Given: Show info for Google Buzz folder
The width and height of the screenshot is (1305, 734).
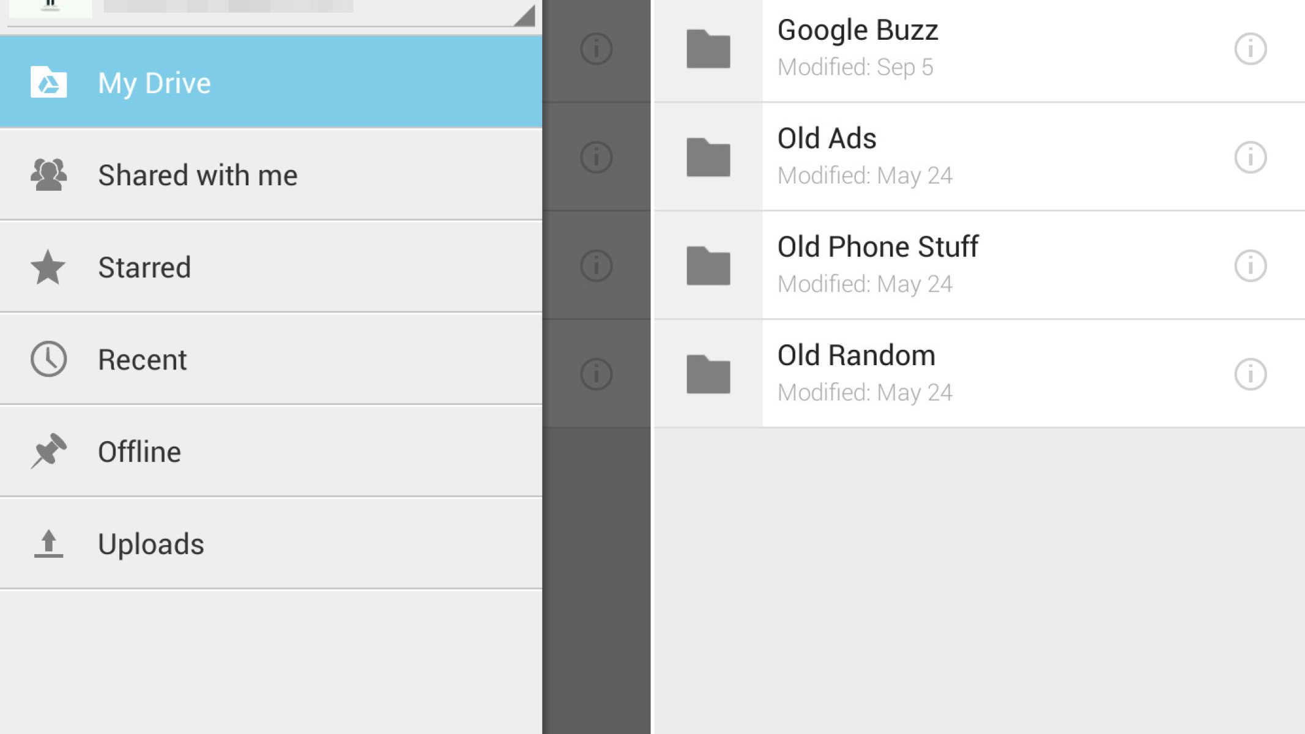Looking at the screenshot, I should 1250,48.
